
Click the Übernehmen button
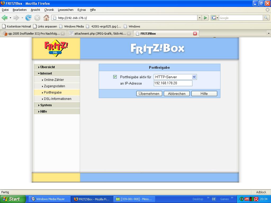click(x=149, y=94)
